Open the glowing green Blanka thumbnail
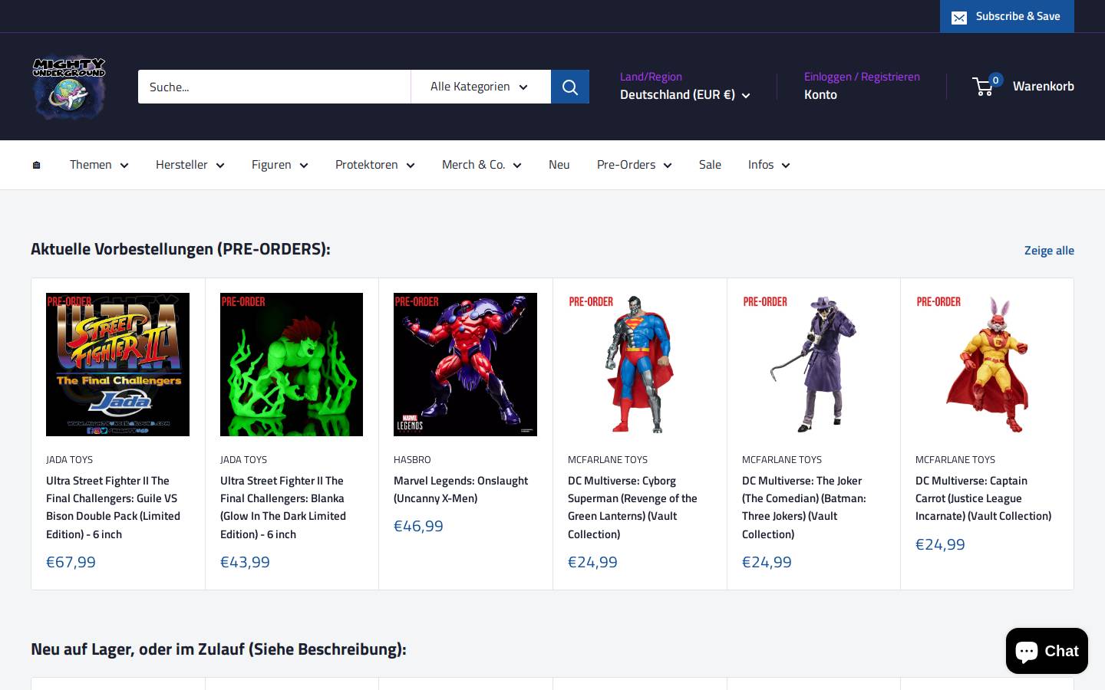Screen dimensions: 1105x690 tap(292, 364)
